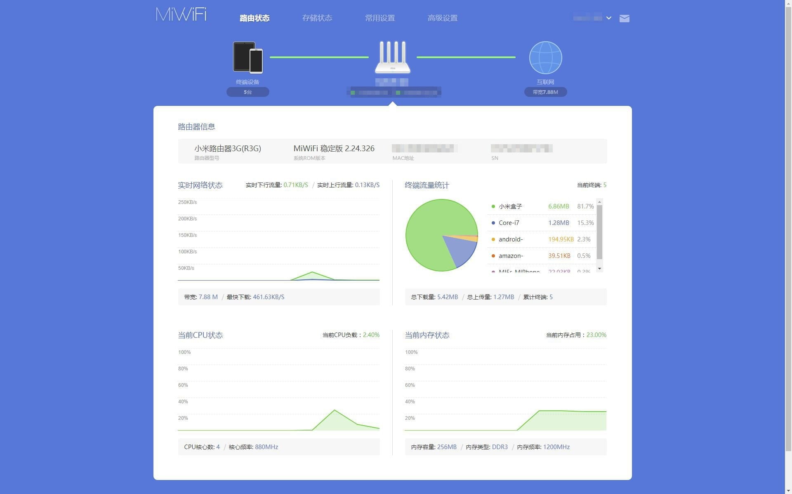
Task: Open the 常用设置 tab
Action: [380, 18]
